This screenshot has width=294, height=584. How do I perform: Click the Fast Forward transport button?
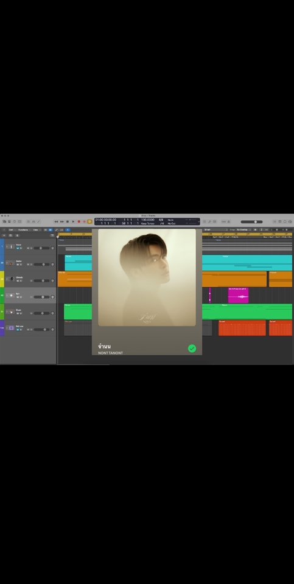tap(62, 221)
